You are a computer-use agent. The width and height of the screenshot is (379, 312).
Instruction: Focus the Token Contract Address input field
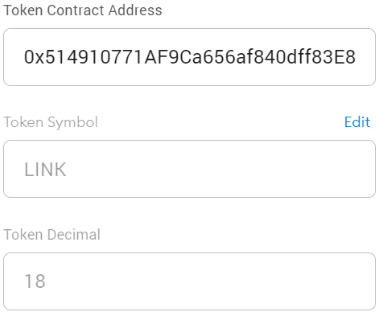point(189,57)
